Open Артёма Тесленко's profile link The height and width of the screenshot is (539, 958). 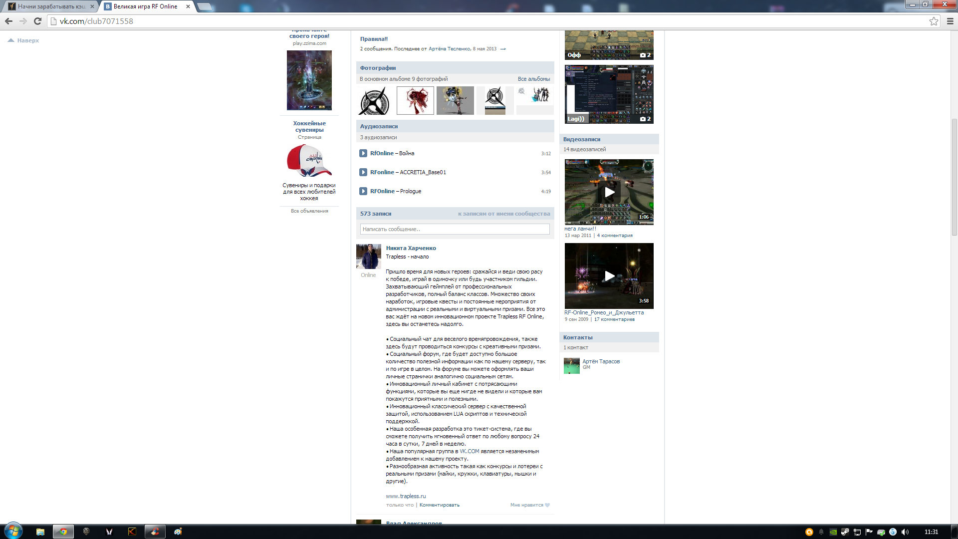pyautogui.click(x=449, y=49)
